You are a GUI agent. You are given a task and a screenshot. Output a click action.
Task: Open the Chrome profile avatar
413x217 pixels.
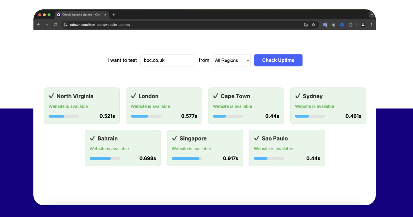pos(363,25)
